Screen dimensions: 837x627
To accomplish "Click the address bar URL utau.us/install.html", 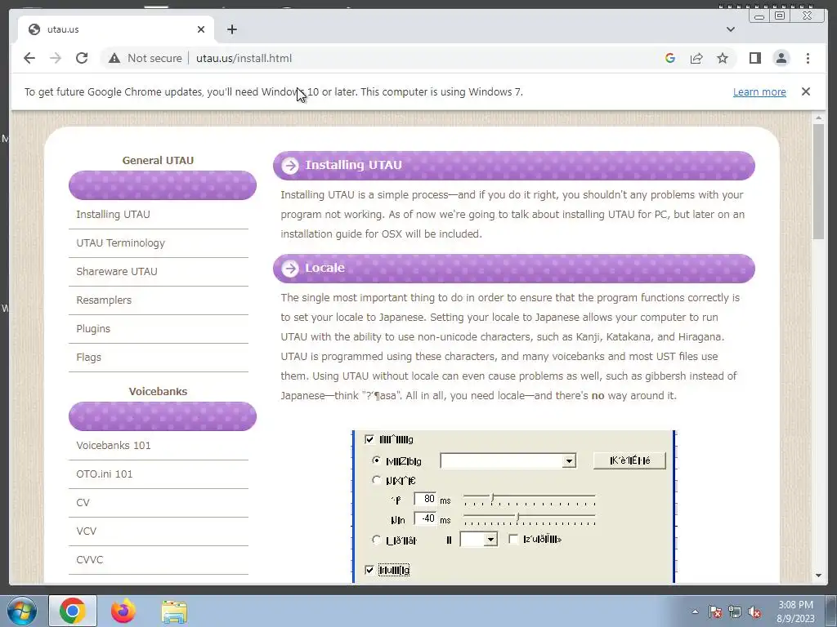I will tap(244, 58).
